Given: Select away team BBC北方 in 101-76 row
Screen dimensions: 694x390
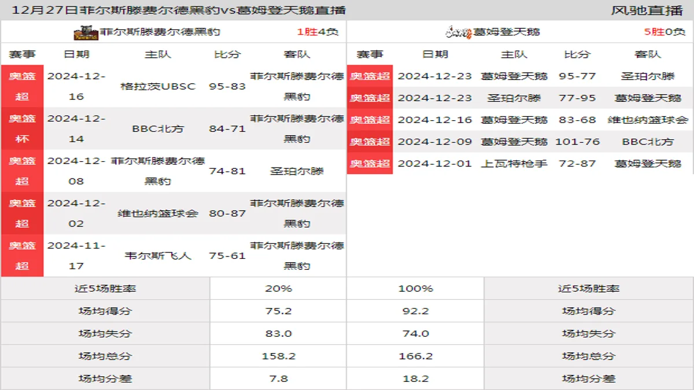Looking at the screenshot, I should coord(648,142).
